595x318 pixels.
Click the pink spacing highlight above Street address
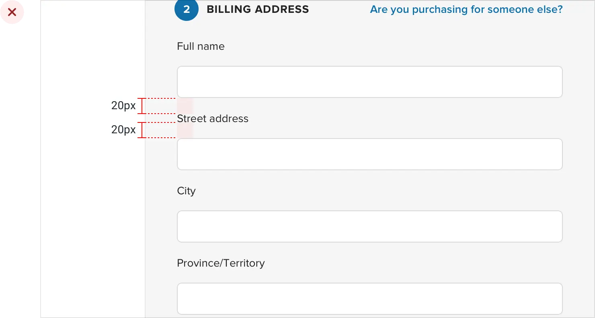pyautogui.click(x=185, y=106)
